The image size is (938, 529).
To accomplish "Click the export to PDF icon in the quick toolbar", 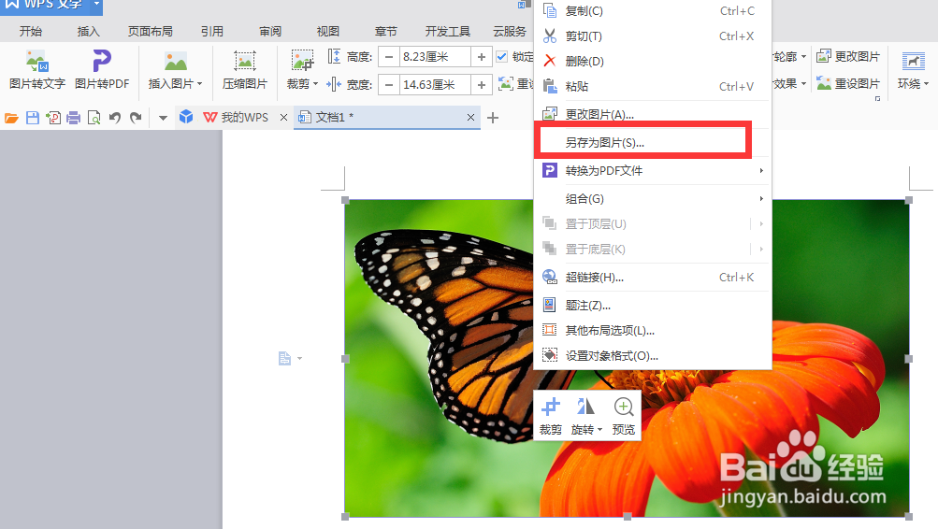I will pos(53,118).
